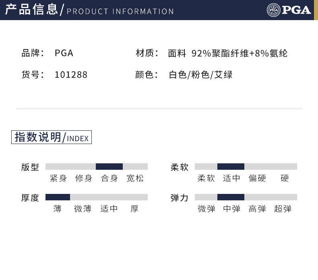Click the dark segment on 弹力 bar

pyautogui.click(x=231, y=197)
